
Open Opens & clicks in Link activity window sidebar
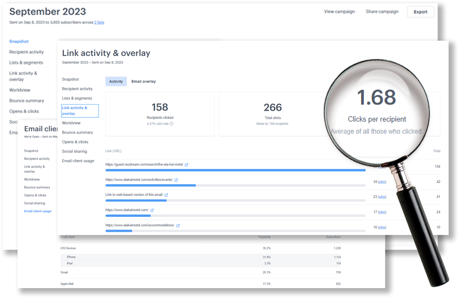(75, 142)
